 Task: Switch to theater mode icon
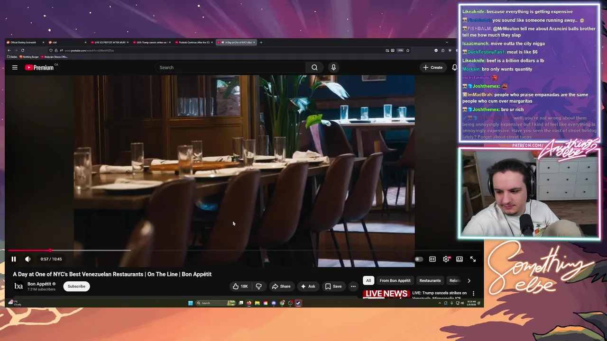coord(460,259)
